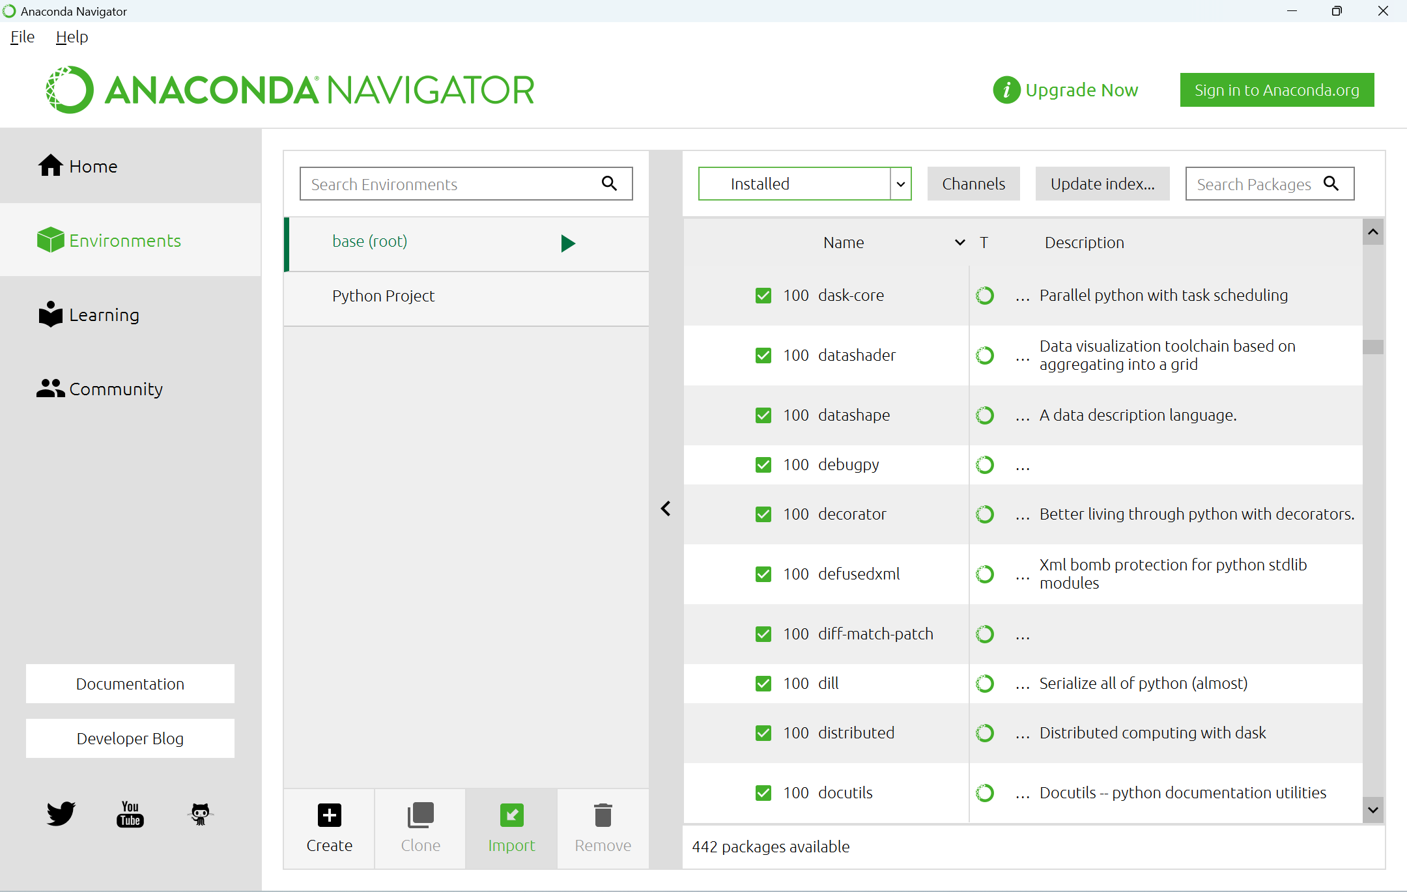1407x892 pixels.
Task: Collapse the environments panel with left chevron
Action: point(666,509)
